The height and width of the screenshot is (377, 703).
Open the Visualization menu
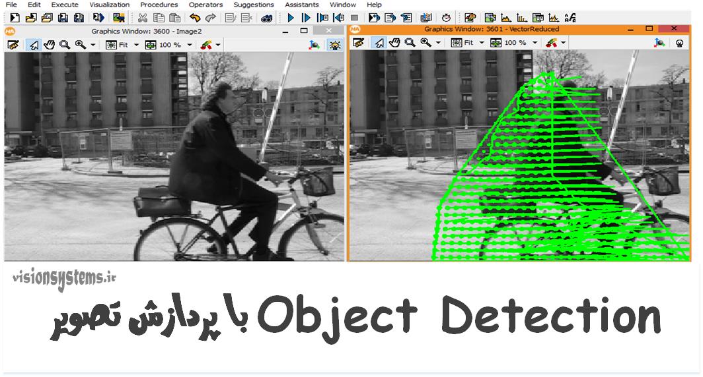[110, 5]
